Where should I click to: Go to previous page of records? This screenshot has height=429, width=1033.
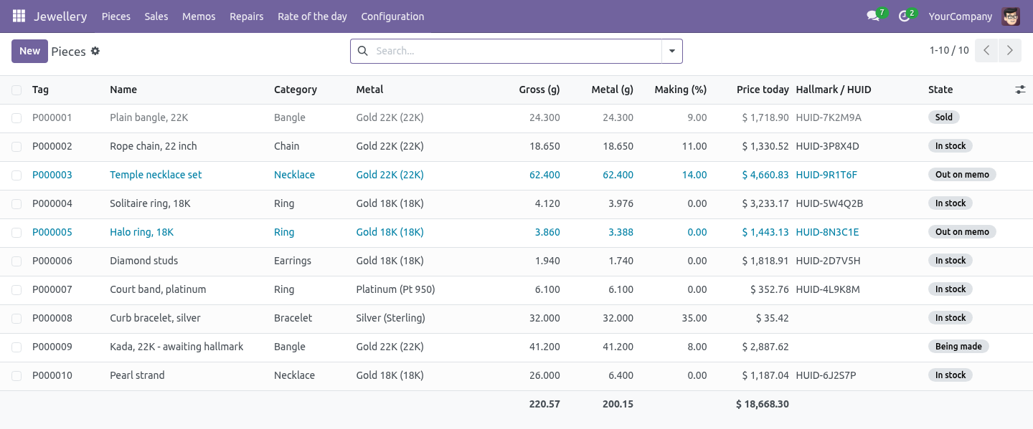[986, 50]
